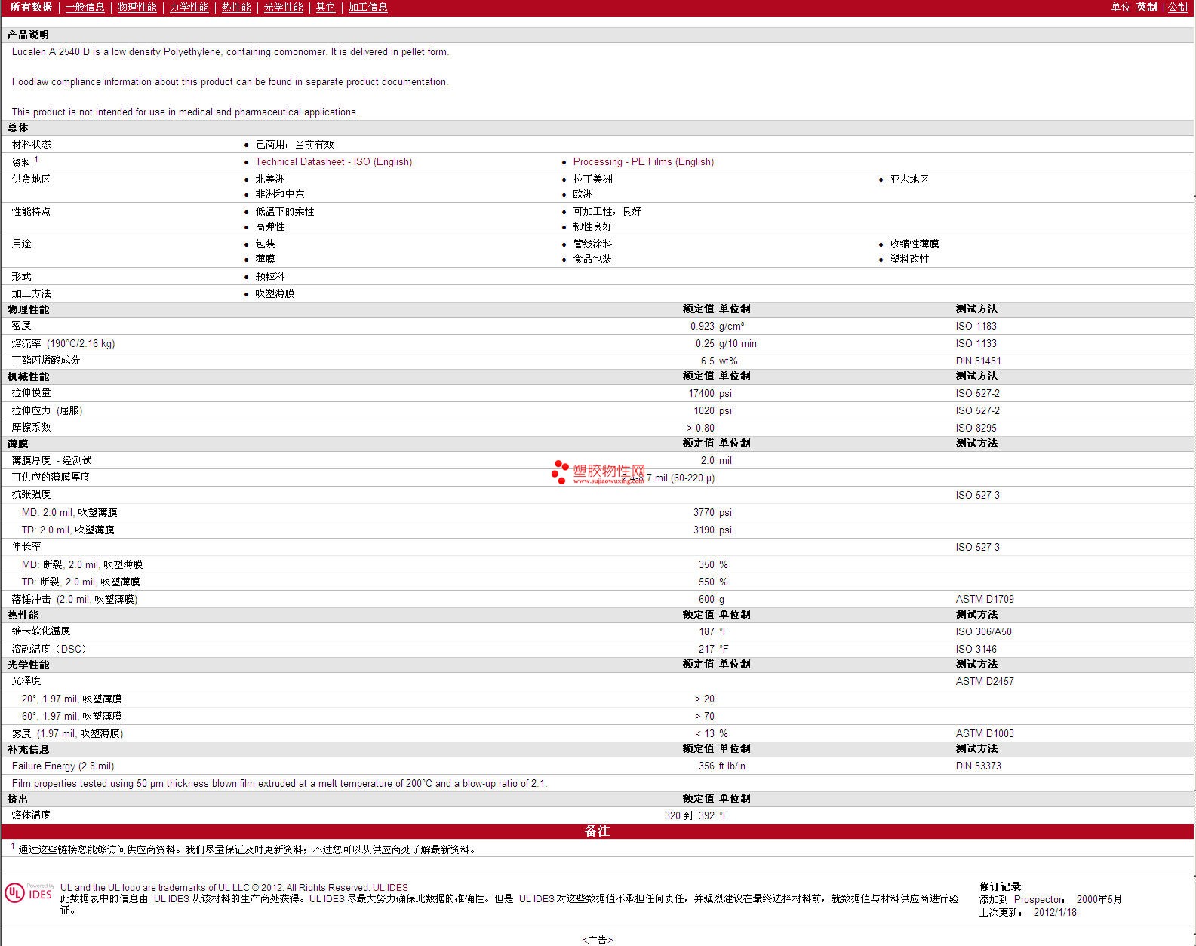This screenshot has width=1196, height=946.
Task: Go to the 加工信息 tab
Action: click(367, 7)
